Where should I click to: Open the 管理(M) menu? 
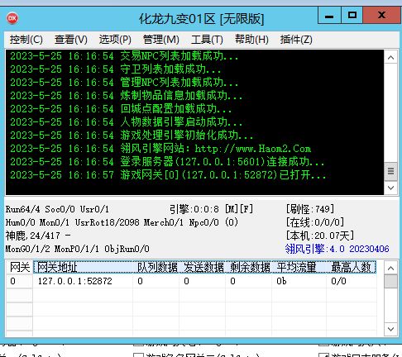[161, 40]
